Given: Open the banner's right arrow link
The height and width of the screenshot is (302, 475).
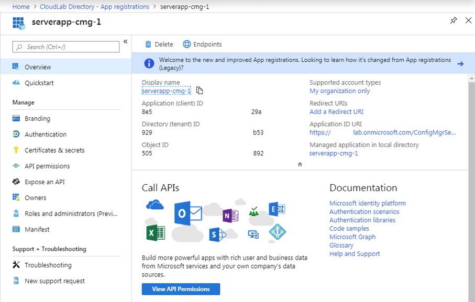Looking at the screenshot, I should pyautogui.click(x=460, y=64).
